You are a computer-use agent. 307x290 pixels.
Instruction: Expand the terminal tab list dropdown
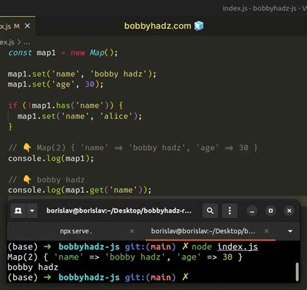click(290, 231)
